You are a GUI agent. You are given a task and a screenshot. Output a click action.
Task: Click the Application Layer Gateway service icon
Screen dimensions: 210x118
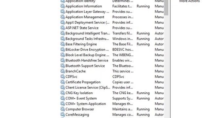click(x=63, y=11)
